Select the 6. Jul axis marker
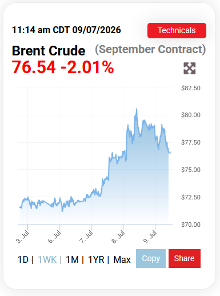Image resolution: width=220 pixels, height=296 pixels. pyautogui.click(x=54, y=237)
